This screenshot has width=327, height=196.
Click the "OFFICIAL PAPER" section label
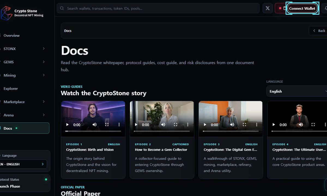[73, 187]
